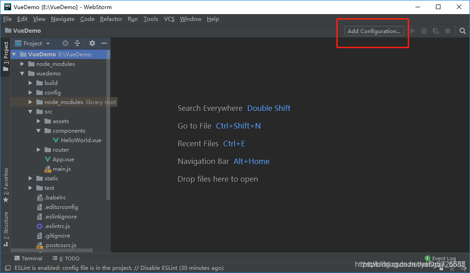Expand the router folder arrow

pos(38,150)
